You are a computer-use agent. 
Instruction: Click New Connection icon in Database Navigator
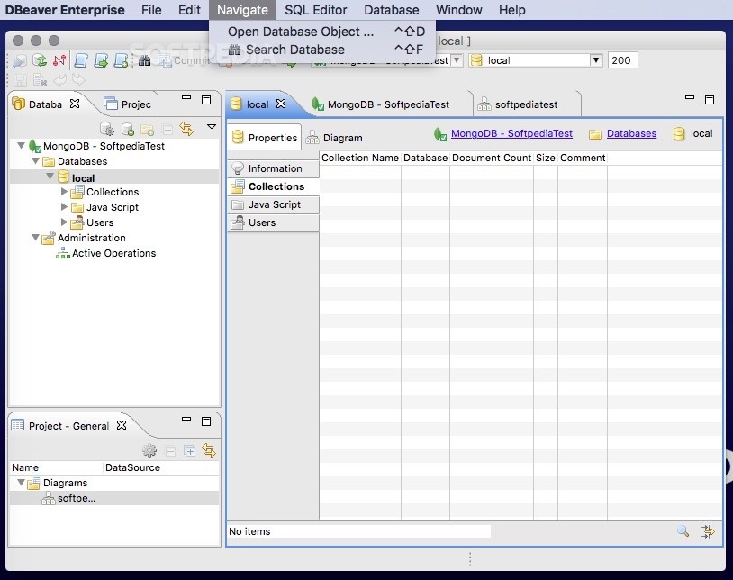coord(128,129)
